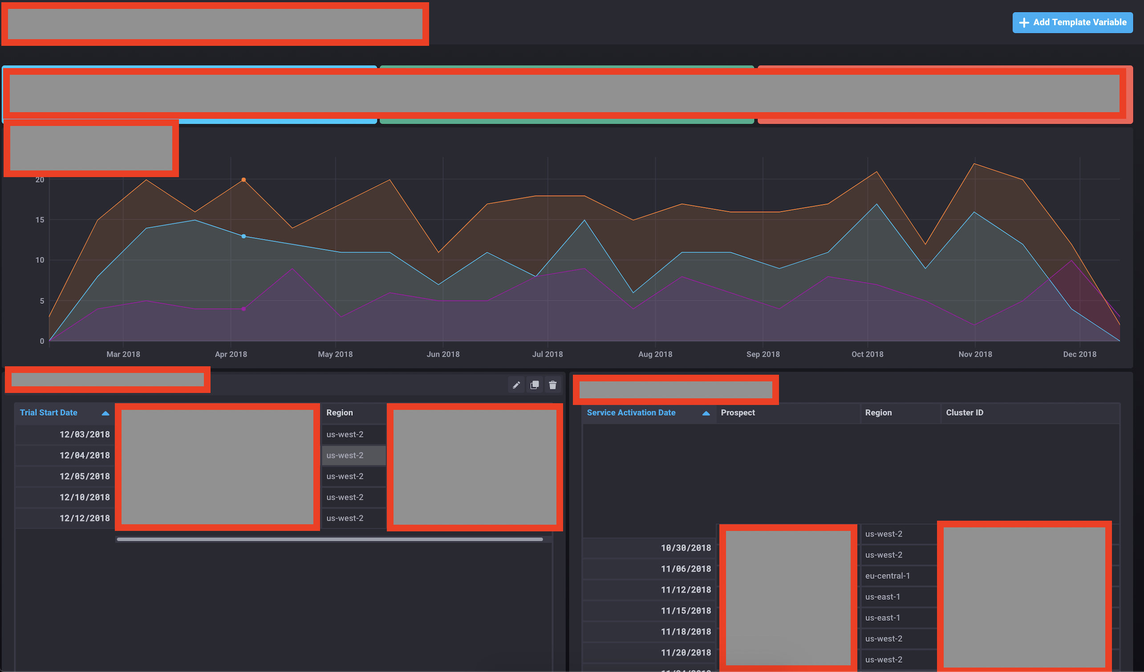The width and height of the screenshot is (1144, 672).
Task: Click the pencil icon to edit the panel
Action: pos(516,385)
